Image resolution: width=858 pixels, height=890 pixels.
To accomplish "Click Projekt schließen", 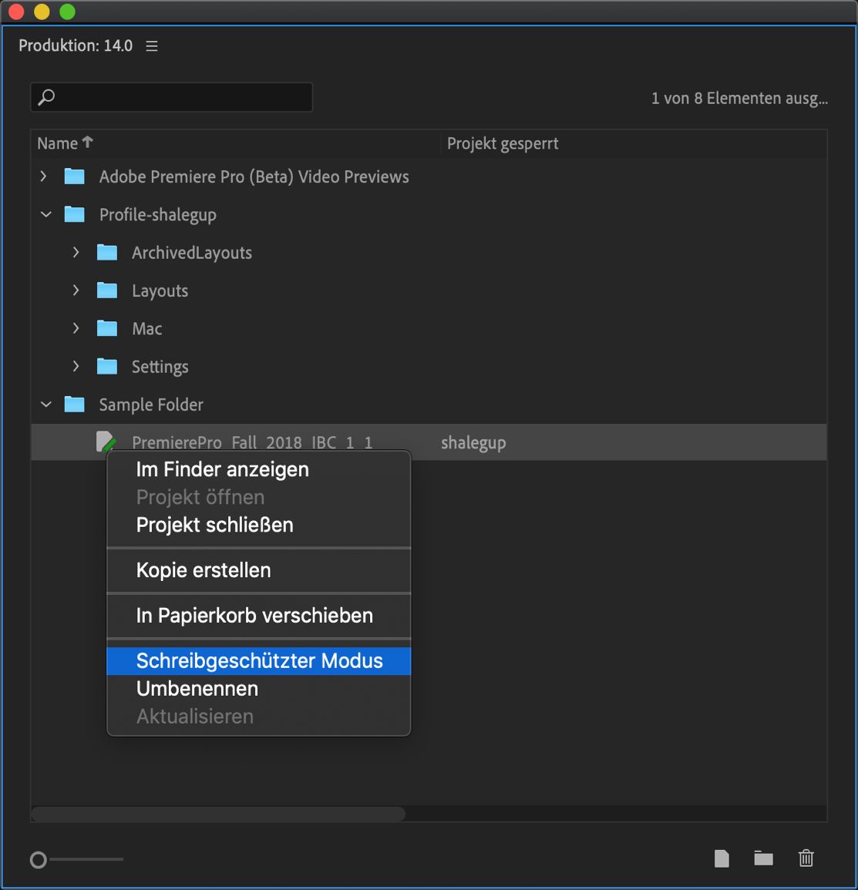I will (x=215, y=525).
